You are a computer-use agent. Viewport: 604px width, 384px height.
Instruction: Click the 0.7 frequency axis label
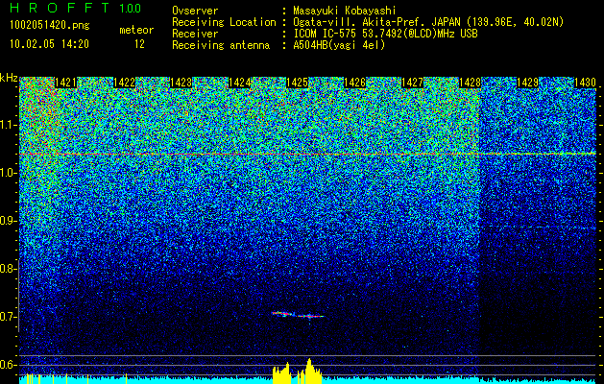point(9,317)
